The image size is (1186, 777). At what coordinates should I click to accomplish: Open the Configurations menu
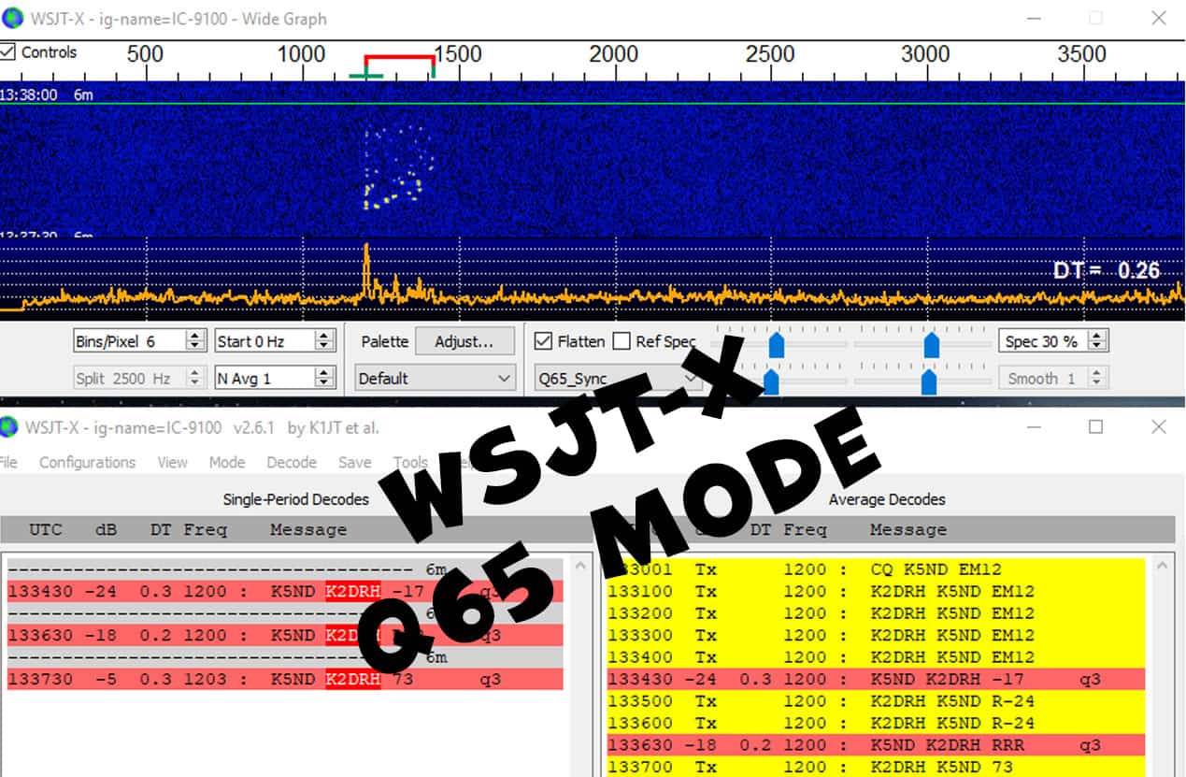(x=87, y=462)
